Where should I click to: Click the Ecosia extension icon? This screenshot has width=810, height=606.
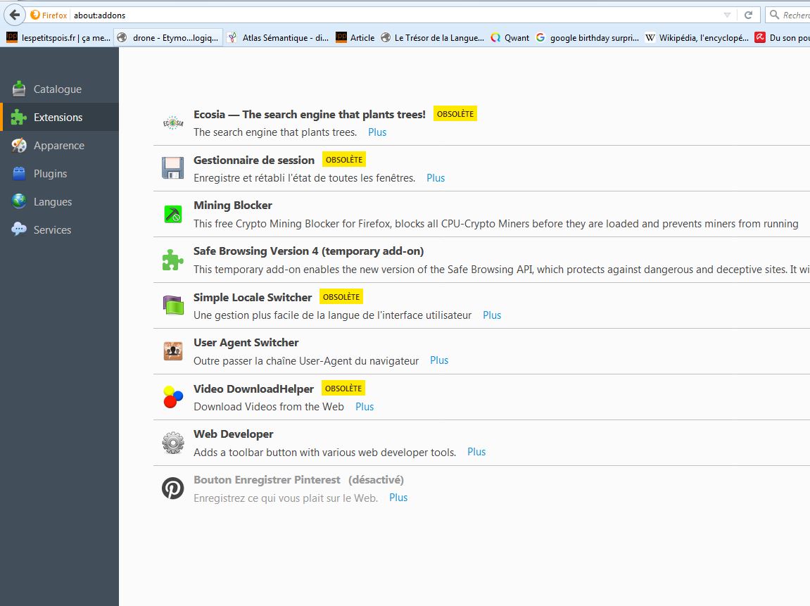(x=172, y=123)
